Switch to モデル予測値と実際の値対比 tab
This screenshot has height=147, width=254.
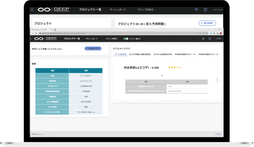point(140,54)
